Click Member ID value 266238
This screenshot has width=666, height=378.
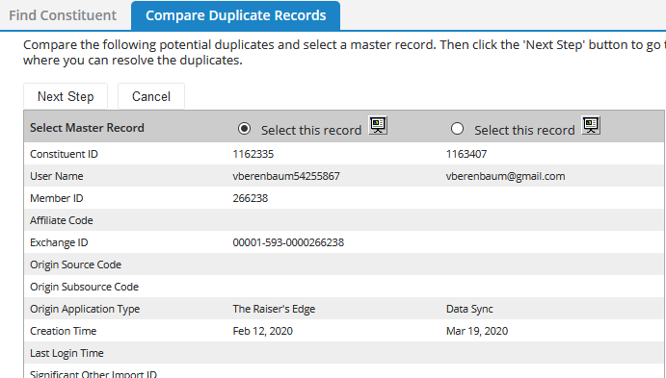[251, 198]
